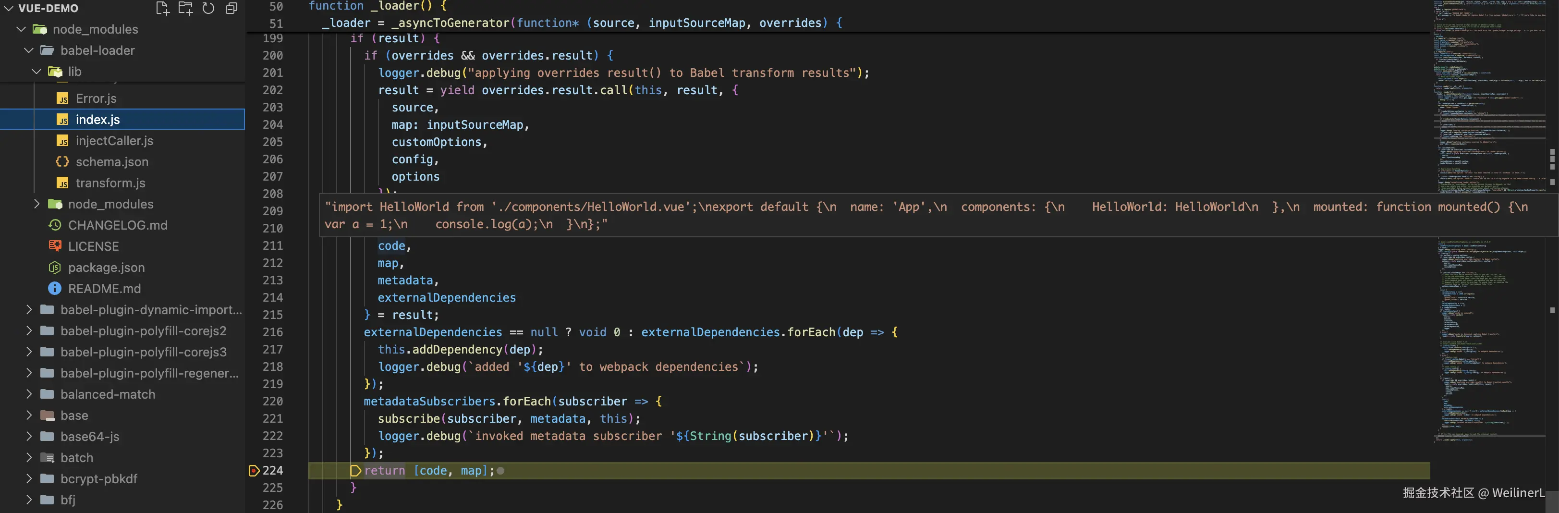Expand the babel-plugin-polyfill-regenerator folder

coord(29,373)
